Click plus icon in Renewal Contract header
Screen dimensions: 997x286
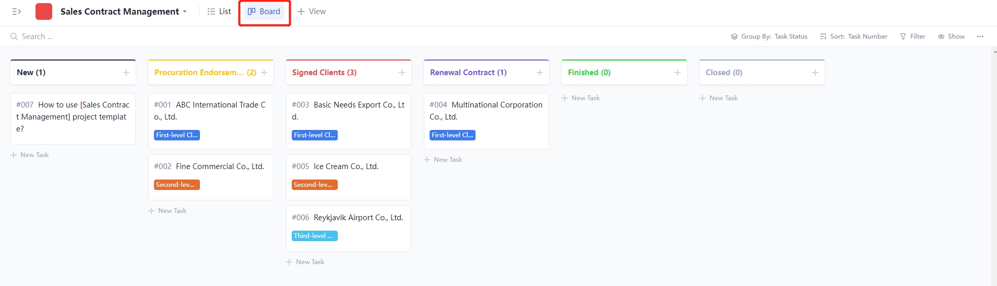pyautogui.click(x=540, y=73)
